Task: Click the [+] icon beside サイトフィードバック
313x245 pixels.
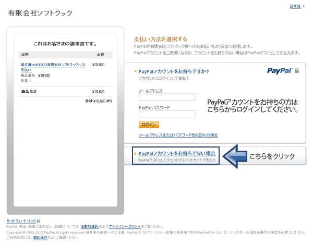Action: (39, 221)
